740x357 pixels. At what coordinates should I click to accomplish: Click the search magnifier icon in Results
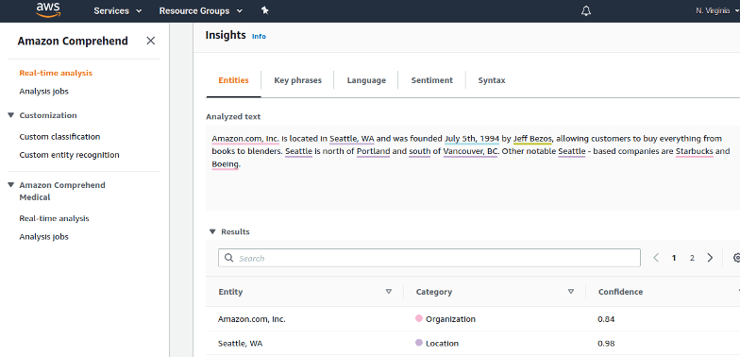229,258
